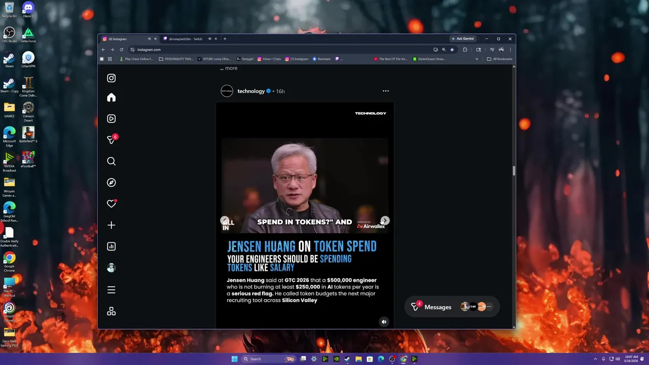
Task: Show hidden system tray icons chevron
Action: point(596,359)
